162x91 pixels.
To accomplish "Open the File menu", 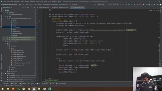I will tap(5, 2).
